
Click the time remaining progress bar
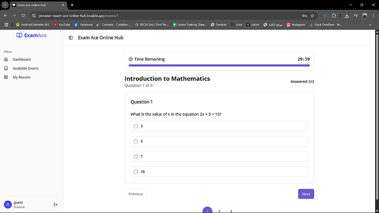[x=219, y=66]
